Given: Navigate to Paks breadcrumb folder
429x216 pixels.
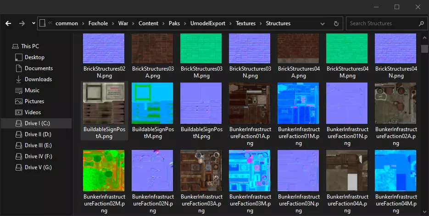Looking at the screenshot, I should [x=174, y=23].
